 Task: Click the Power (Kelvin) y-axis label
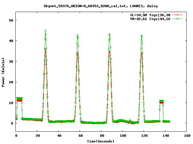pos(3,72)
